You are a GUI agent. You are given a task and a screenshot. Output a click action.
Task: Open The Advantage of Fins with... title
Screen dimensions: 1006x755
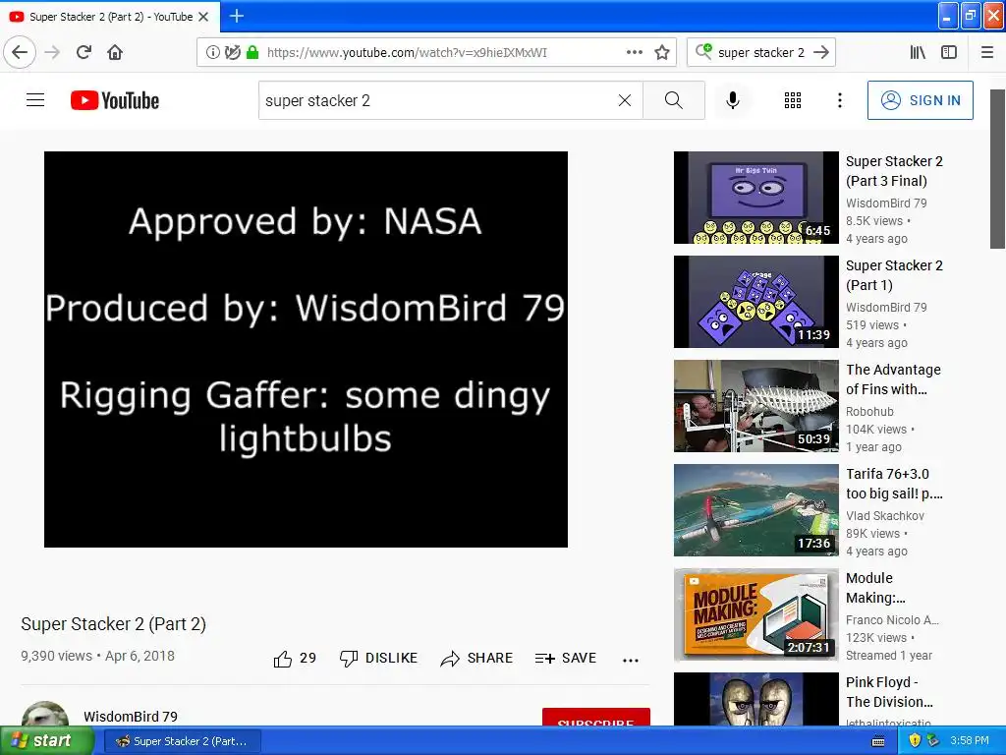(893, 379)
